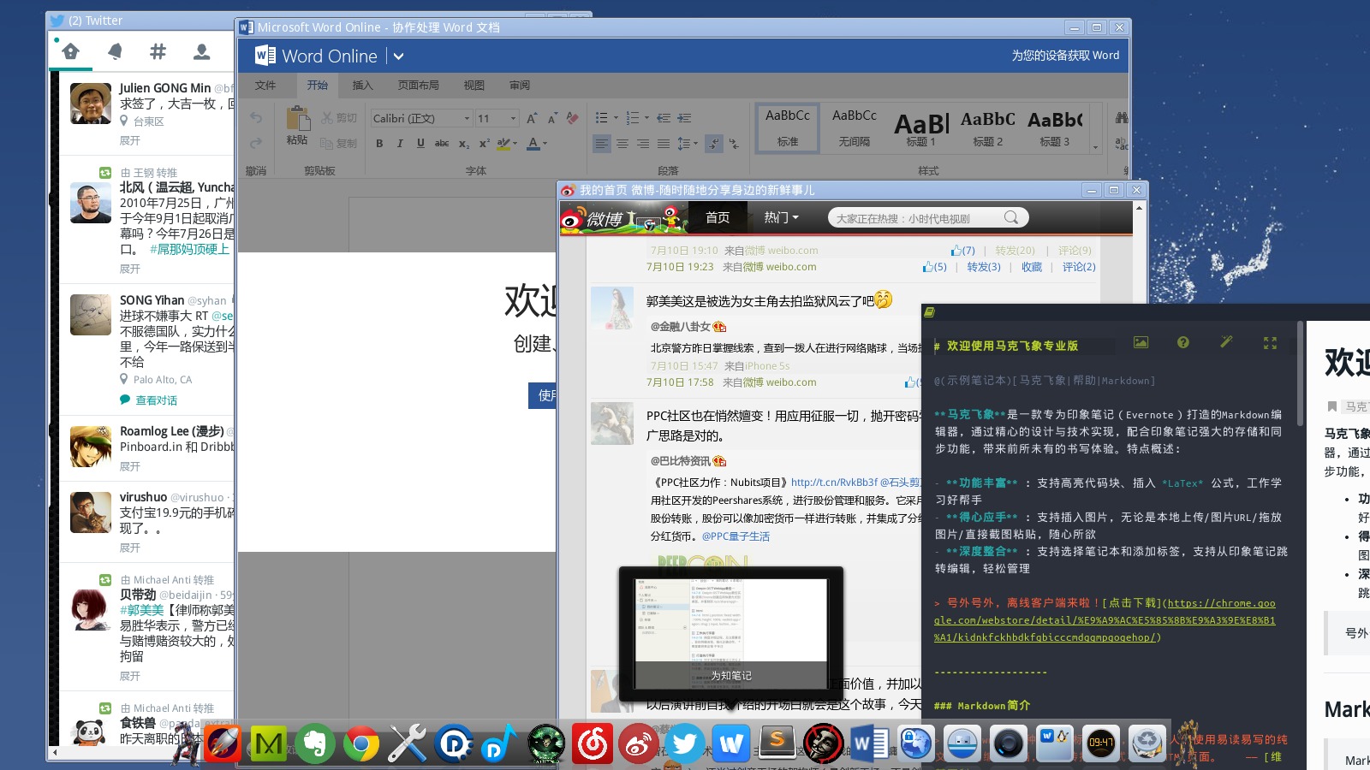Click 收藏 link on Weibo post
The image size is (1370, 770).
point(1032,267)
